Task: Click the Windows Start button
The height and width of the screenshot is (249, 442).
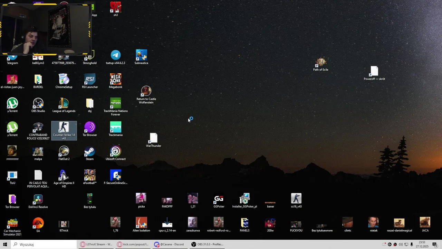Action: [5, 245]
